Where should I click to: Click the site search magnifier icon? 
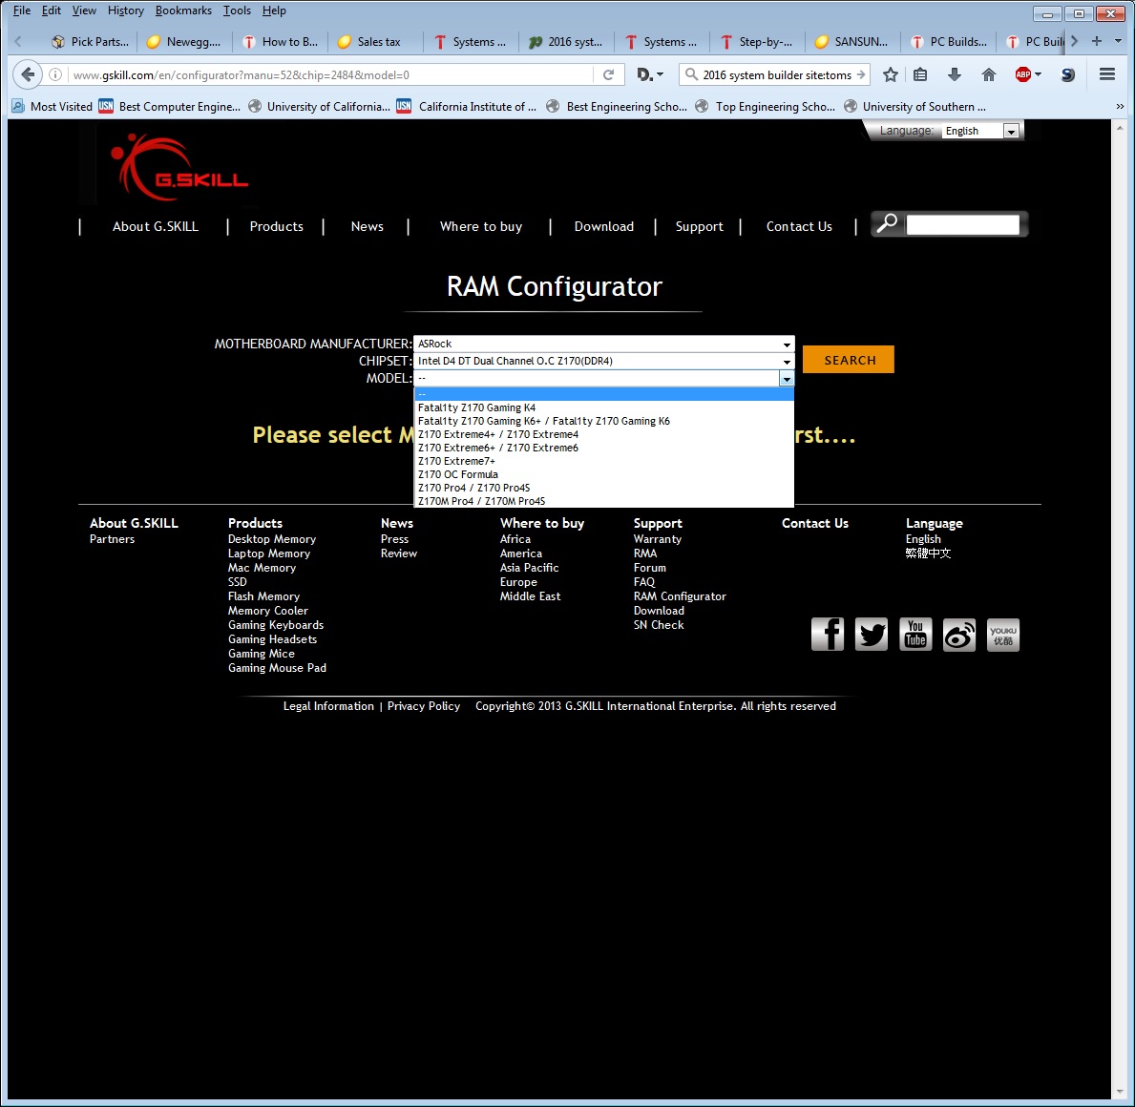click(887, 223)
